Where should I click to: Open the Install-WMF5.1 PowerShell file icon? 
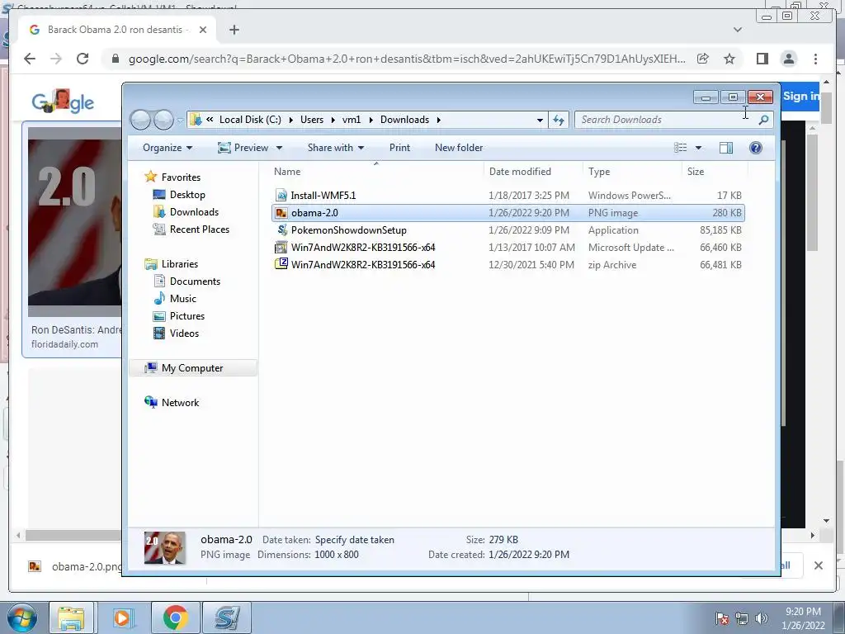coord(281,195)
